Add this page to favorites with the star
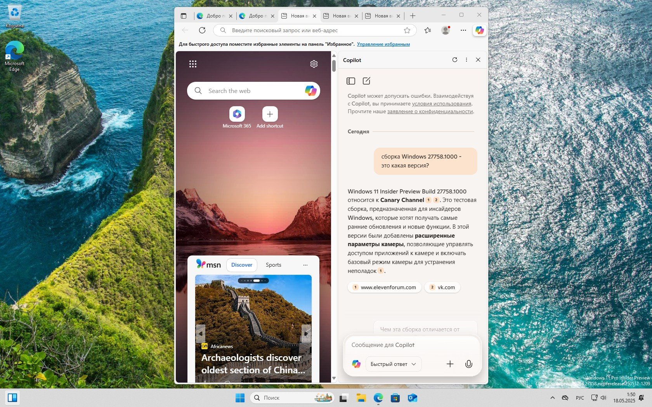 [407, 30]
